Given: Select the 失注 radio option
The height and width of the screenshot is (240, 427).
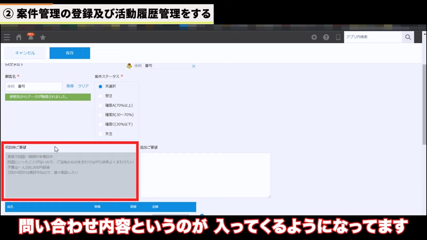Looking at the screenshot, I should pyautogui.click(x=100, y=134).
